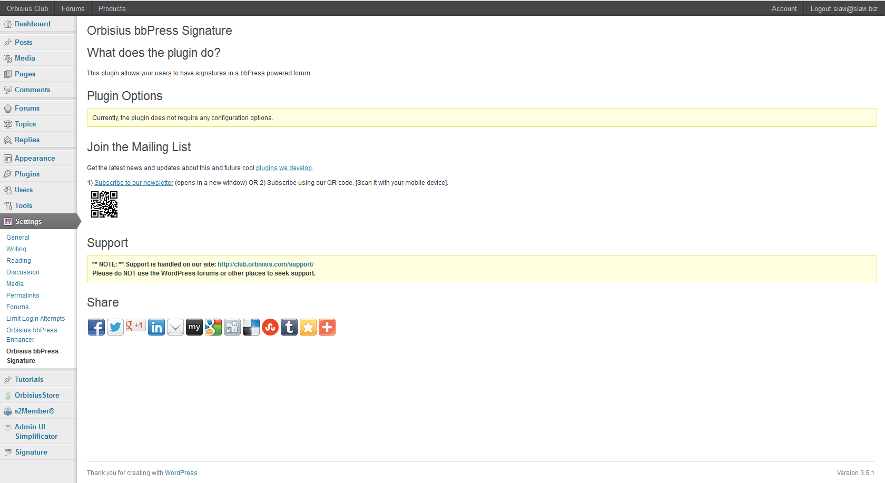Open Orbisius bbPress Enhancer settings
The height and width of the screenshot is (483, 885).
(x=32, y=335)
